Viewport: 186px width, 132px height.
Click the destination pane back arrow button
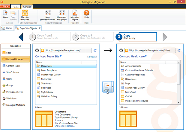pyautogui.click(x=121, y=50)
